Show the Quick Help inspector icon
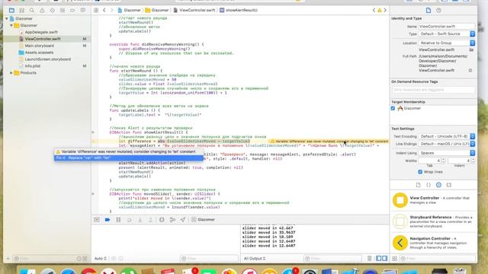The height and width of the screenshot is (274, 488). click(x=438, y=10)
